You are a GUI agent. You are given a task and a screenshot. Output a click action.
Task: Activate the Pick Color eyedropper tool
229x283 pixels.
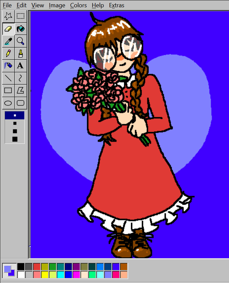(x=8, y=41)
